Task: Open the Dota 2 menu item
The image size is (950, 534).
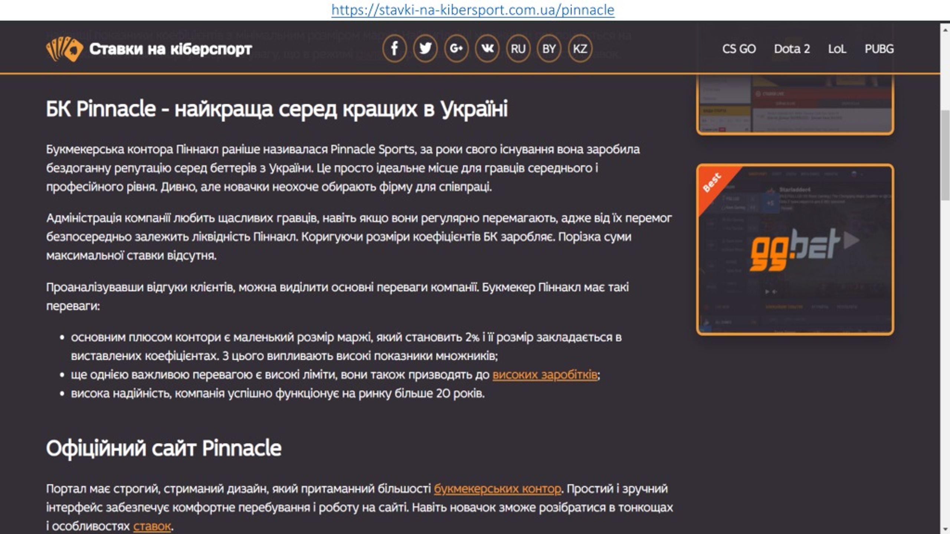Action: pyautogui.click(x=792, y=49)
